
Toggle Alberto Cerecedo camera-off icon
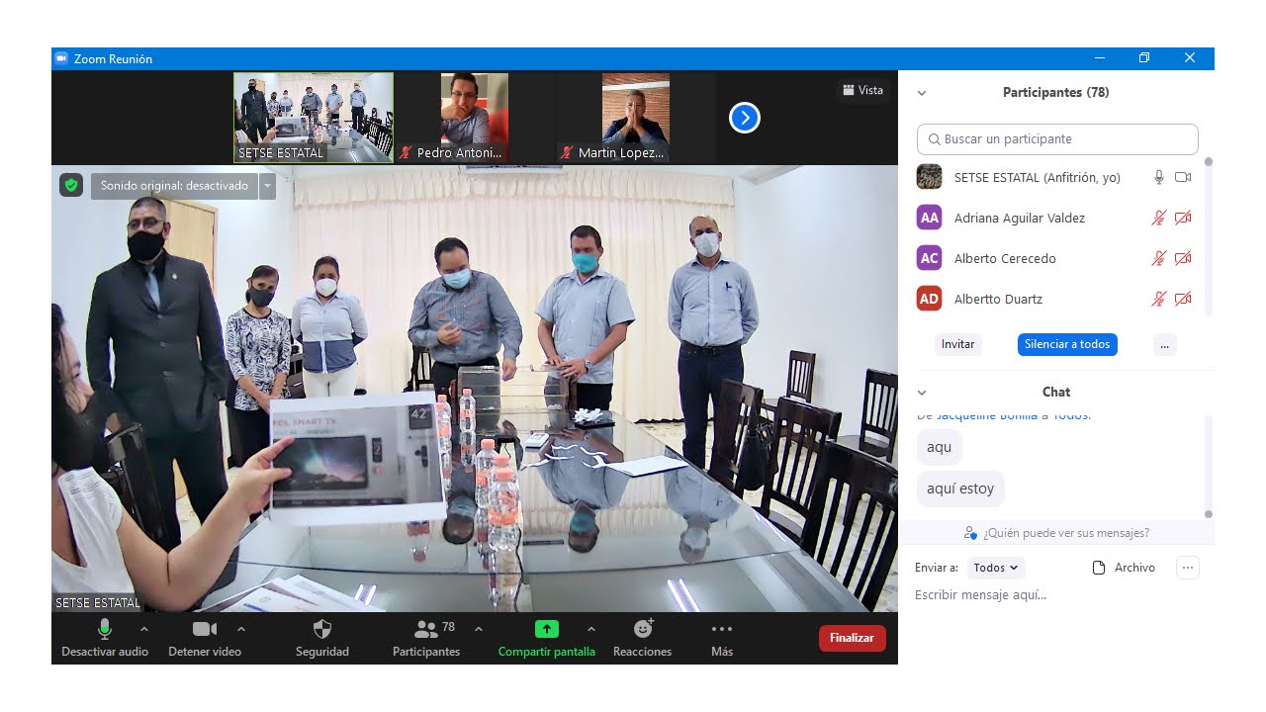click(1183, 258)
